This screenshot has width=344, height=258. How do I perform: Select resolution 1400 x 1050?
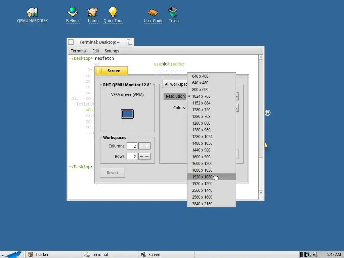coord(212,143)
